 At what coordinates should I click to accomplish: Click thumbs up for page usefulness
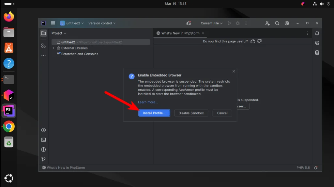[253, 41]
